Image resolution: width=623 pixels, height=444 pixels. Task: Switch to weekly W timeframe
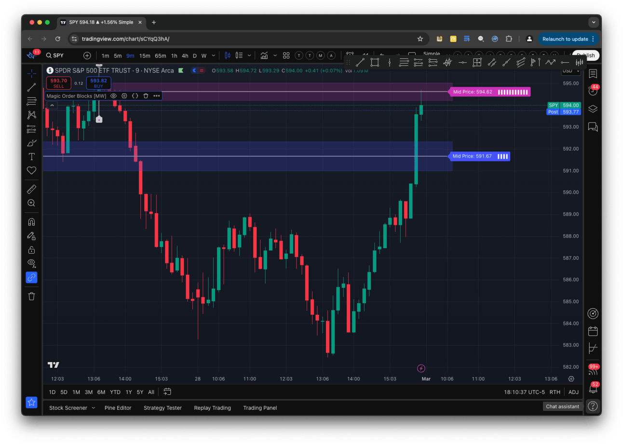click(x=204, y=55)
